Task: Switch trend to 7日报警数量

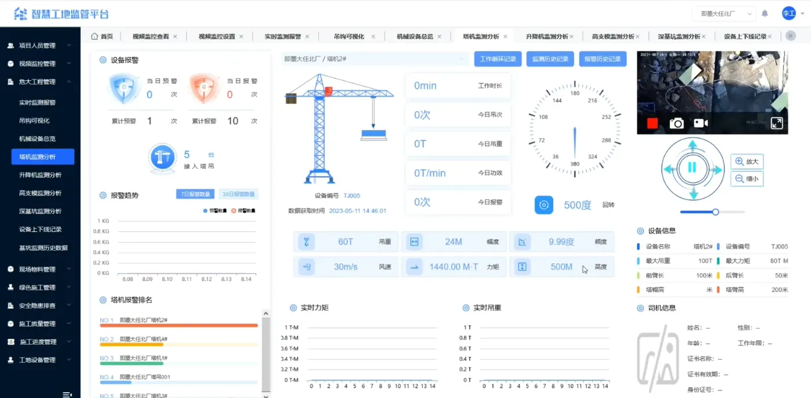Action: 196,194
